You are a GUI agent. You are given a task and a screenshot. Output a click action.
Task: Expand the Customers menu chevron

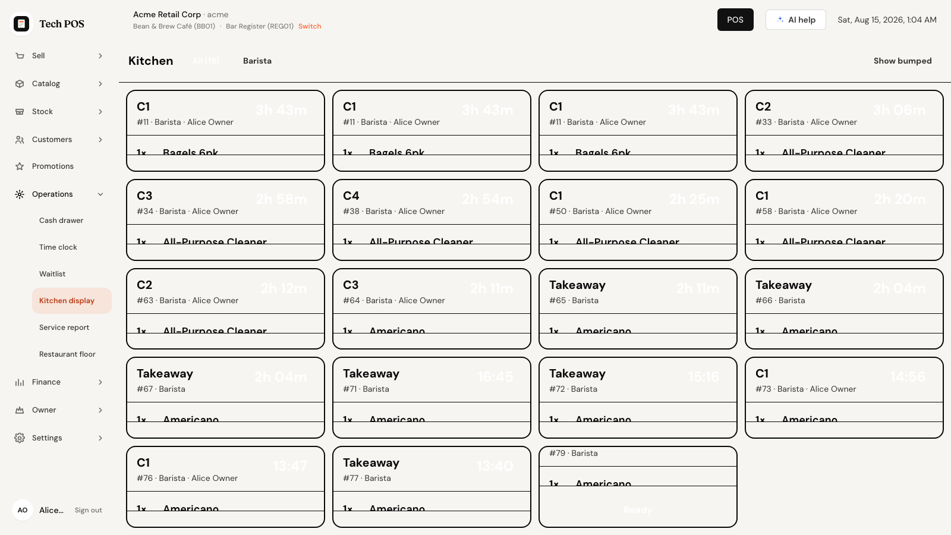click(100, 140)
